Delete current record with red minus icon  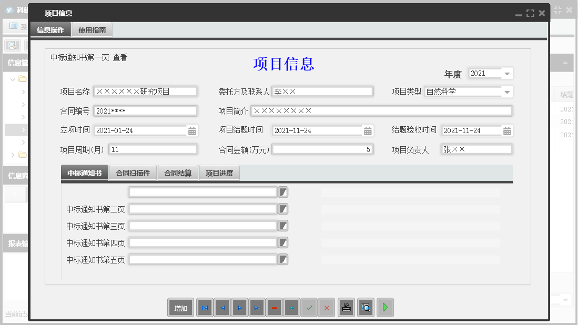(274, 308)
